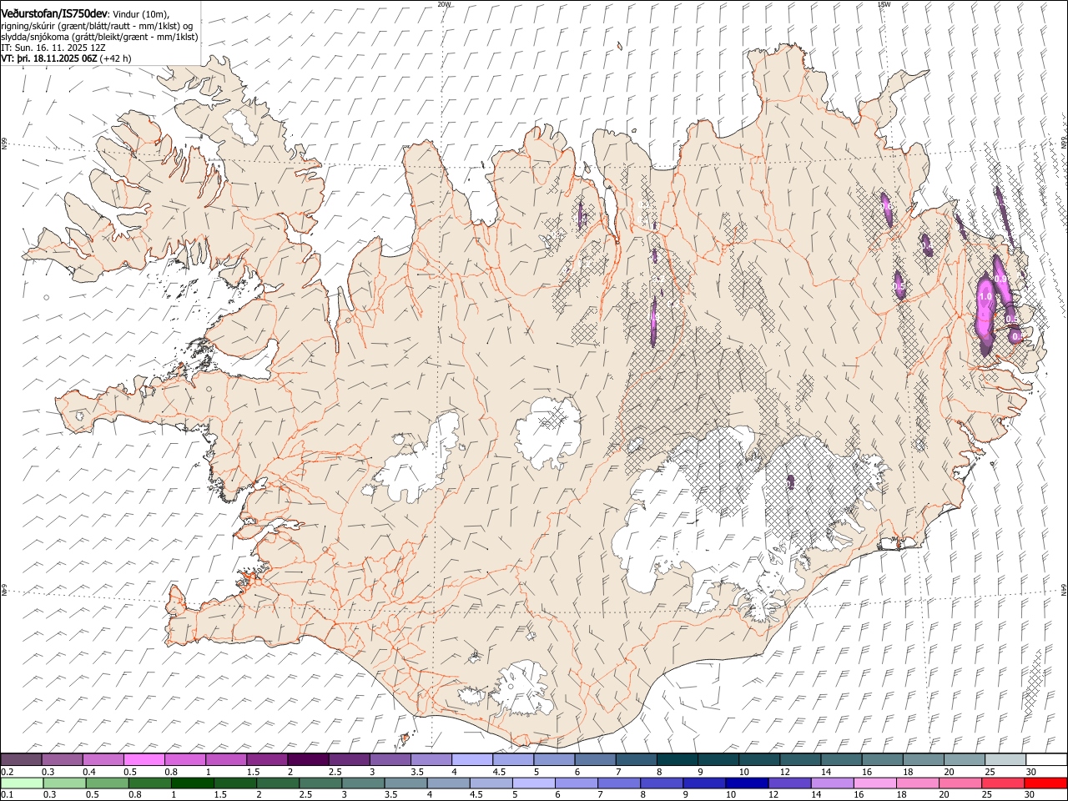Click the lower rain swatch from 3.5 to 4

[406, 783]
